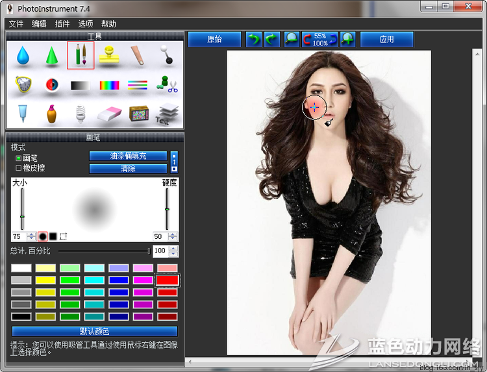The height and width of the screenshot is (372, 487).
Task: Open the 插件 plugins menu
Action: tap(62, 24)
